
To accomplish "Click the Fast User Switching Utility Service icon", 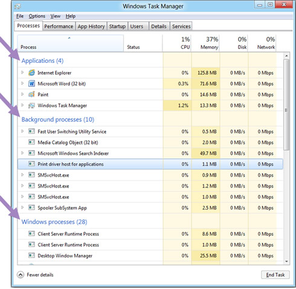I will [x=31, y=131].
